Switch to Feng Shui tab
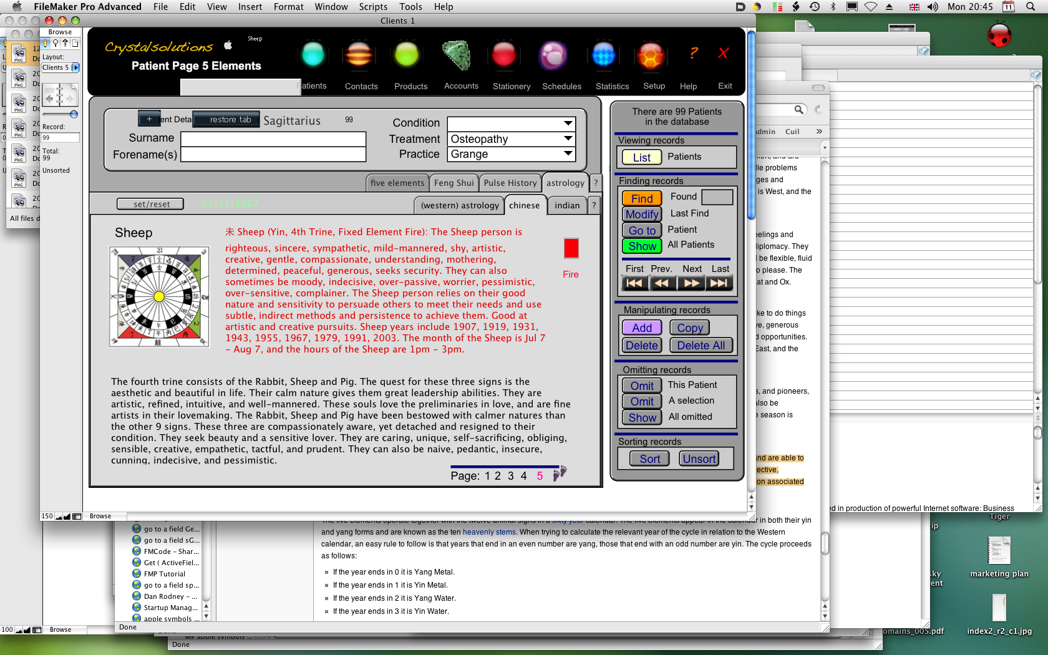Image resolution: width=1048 pixels, height=655 pixels. click(x=454, y=183)
